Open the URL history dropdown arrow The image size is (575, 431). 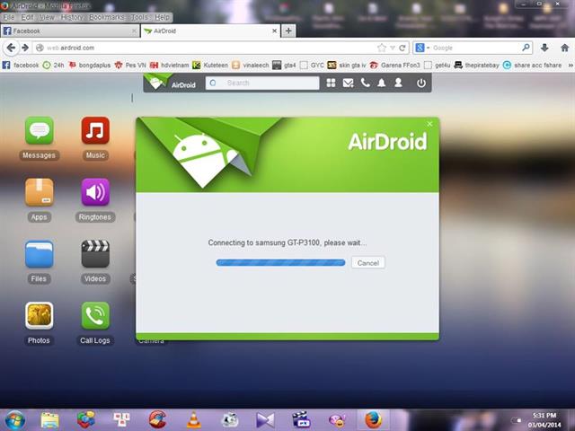click(393, 48)
